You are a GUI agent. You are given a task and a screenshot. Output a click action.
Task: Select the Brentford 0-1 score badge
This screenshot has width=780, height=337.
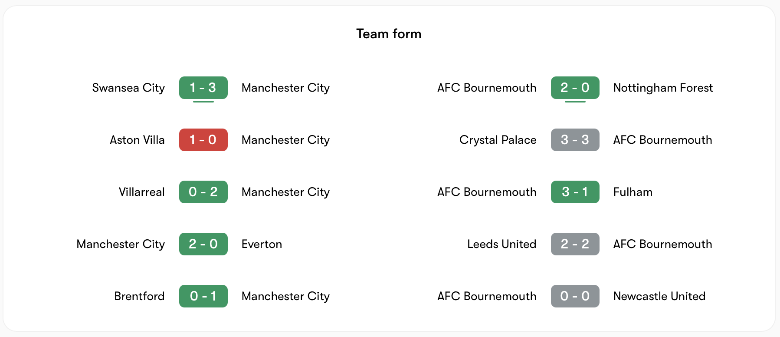click(203, 296)
